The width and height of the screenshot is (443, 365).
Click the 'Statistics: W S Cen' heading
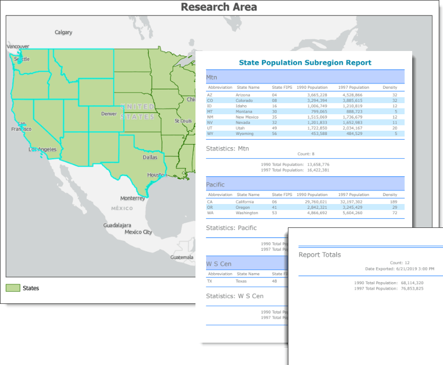point(235,296)
